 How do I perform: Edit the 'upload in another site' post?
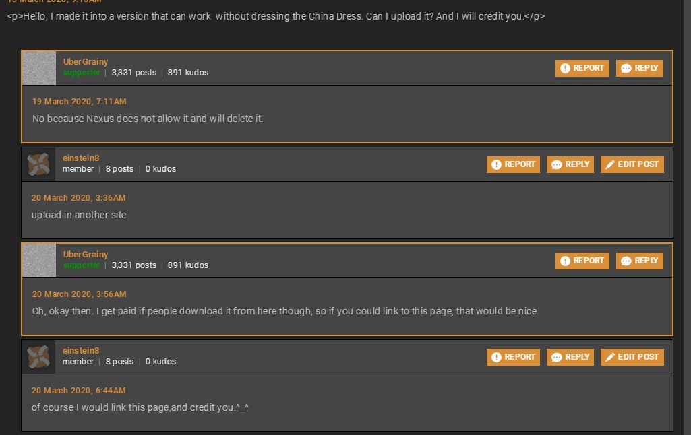632,164
